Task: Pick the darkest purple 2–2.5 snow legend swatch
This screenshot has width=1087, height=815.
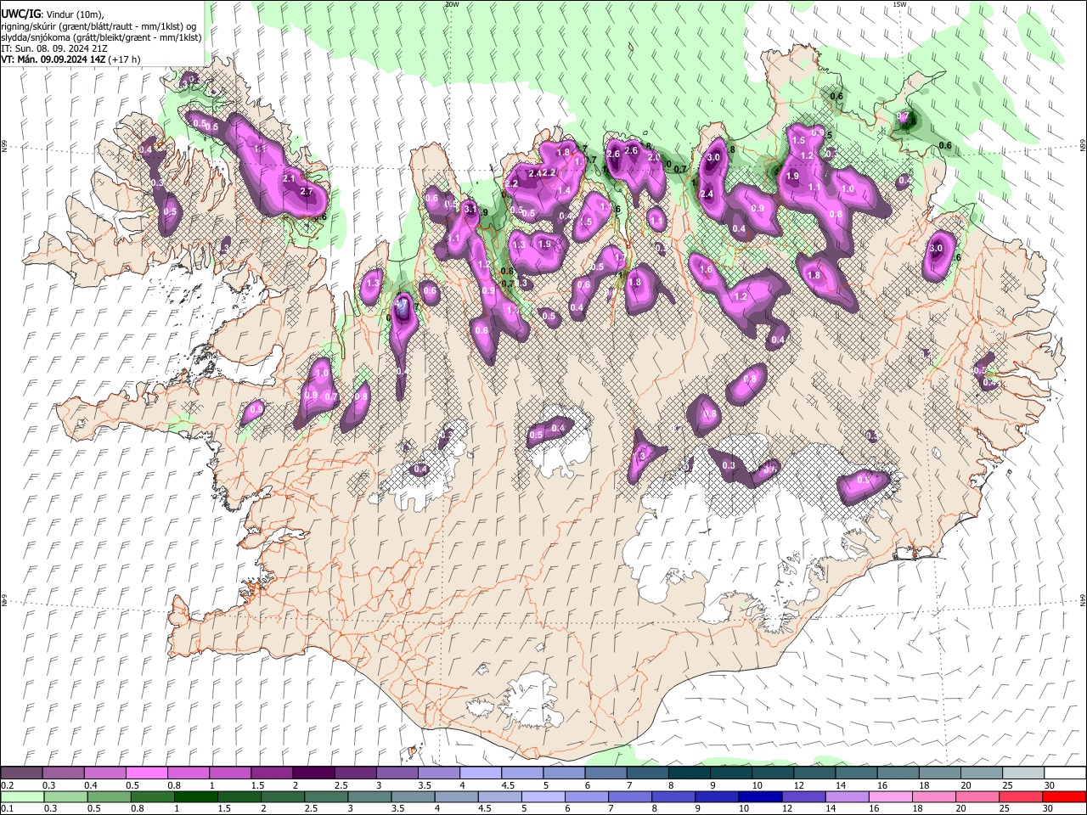Action: tap(313, 773)
